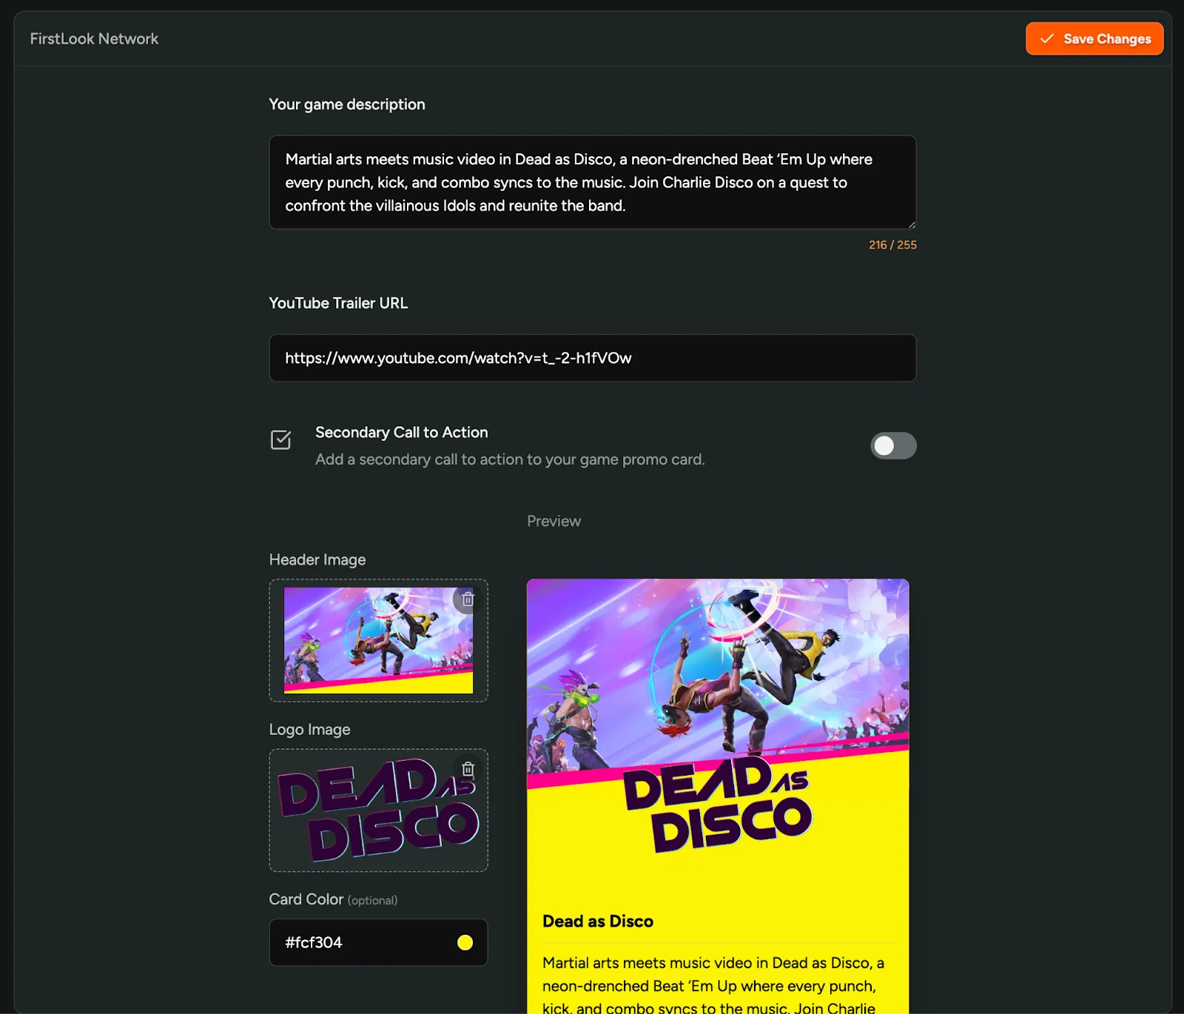This screenshot has height=1014, width=1184.
Task: Remove the logo image using trash icon
Action: 468,769
